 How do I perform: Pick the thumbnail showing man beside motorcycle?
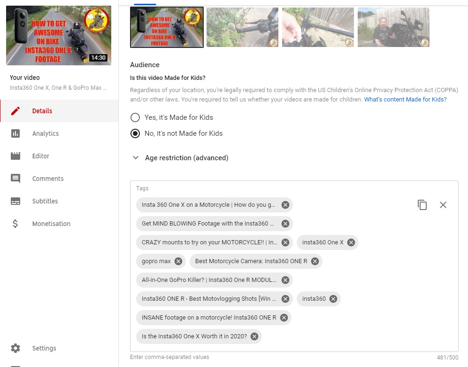393,27
